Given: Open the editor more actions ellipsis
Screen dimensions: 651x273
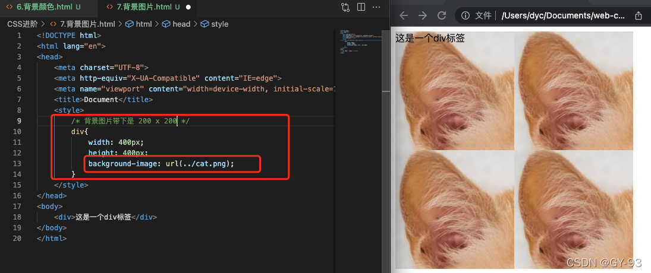Looking at the screenshot, I should (376, 7).
